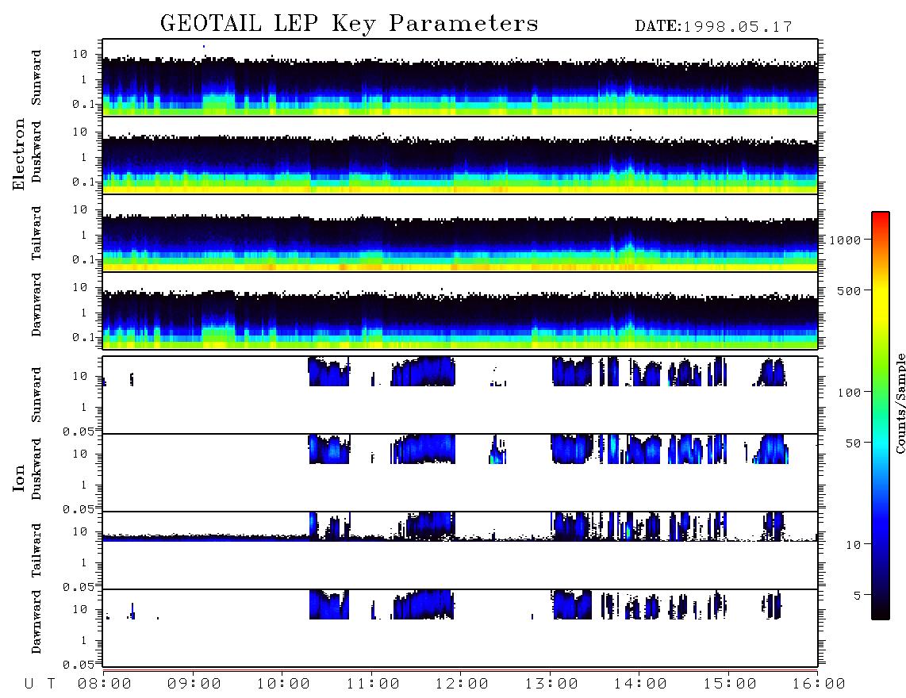Click the vertical "Ion" group label

coord(19,477)
